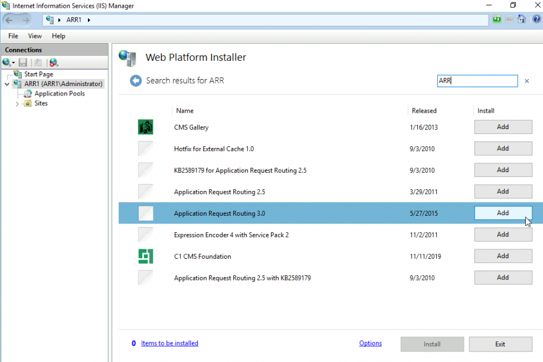The height and width of the screenshot is (362, 543).
Task: Click the Home icon in the toolbar
Action: [x=521, y=19]
